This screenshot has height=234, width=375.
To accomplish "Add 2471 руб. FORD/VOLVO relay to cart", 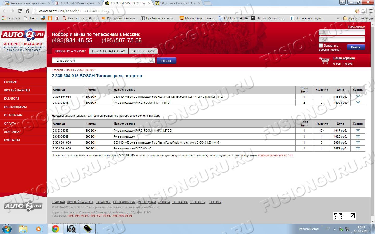I will pyautogui.click(x=358, y=148).
